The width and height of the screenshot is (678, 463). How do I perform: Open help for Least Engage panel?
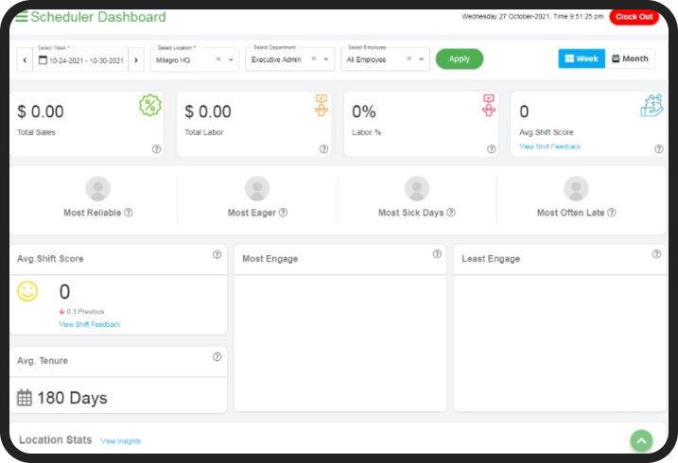pos(656,254)
